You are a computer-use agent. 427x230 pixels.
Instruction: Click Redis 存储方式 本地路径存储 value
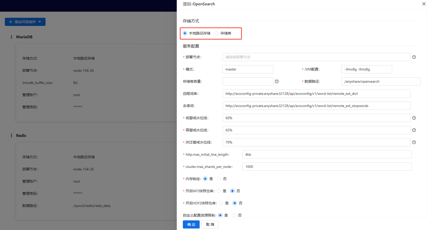(84, 157)
